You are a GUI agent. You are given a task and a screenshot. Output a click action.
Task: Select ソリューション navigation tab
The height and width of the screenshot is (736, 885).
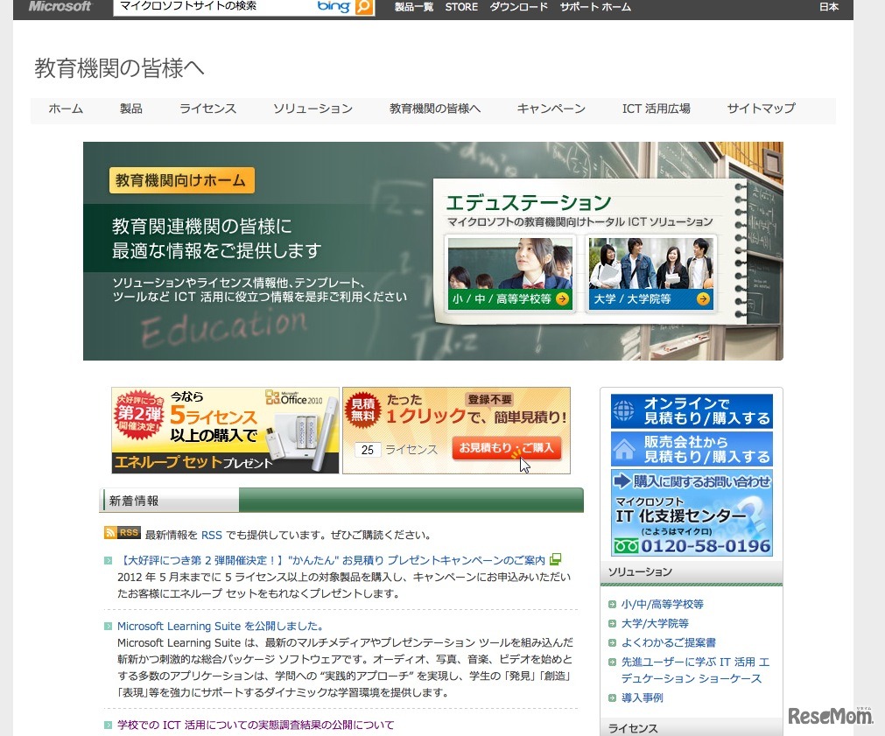[313, 109]
